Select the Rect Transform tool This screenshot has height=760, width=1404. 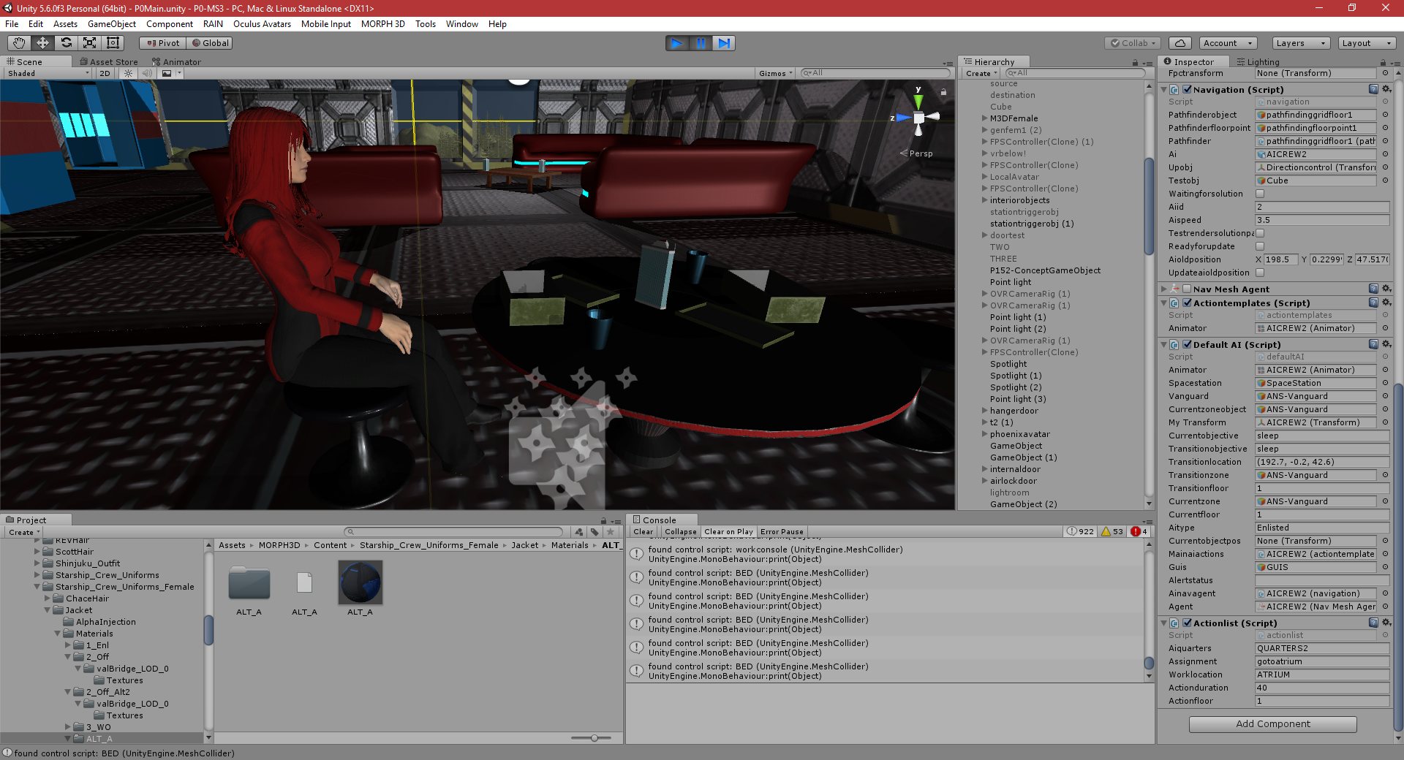(x=113, y=43)
